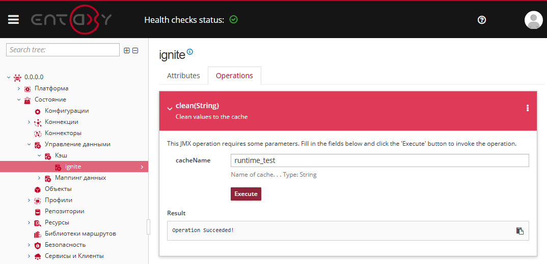This screenshot has height=264, width=547.
Task: Open the clean operation kebab menu
Action: pyautogui.click(x=527, y=108)
